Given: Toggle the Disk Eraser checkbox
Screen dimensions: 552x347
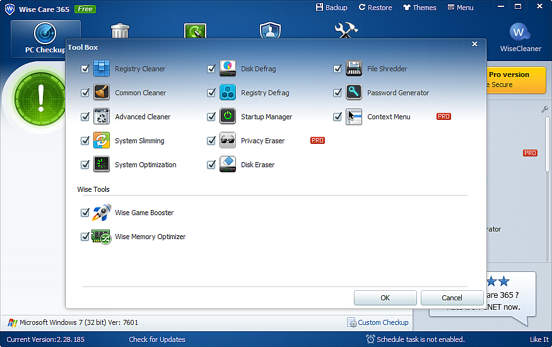Looking at the screenshot, I should coord(211,164).
